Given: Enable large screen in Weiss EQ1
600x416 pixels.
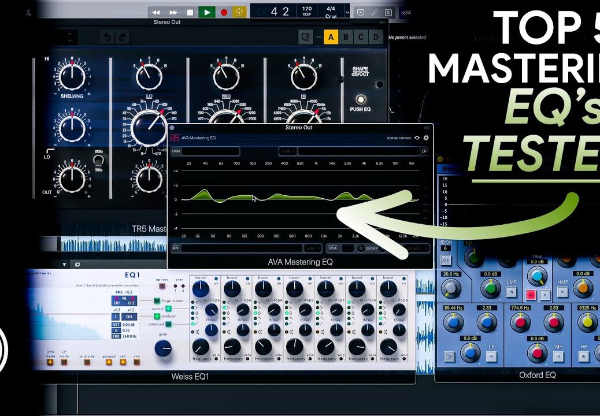Looking at the screenshot, I should pyautogui.click(x=157, y=301).
